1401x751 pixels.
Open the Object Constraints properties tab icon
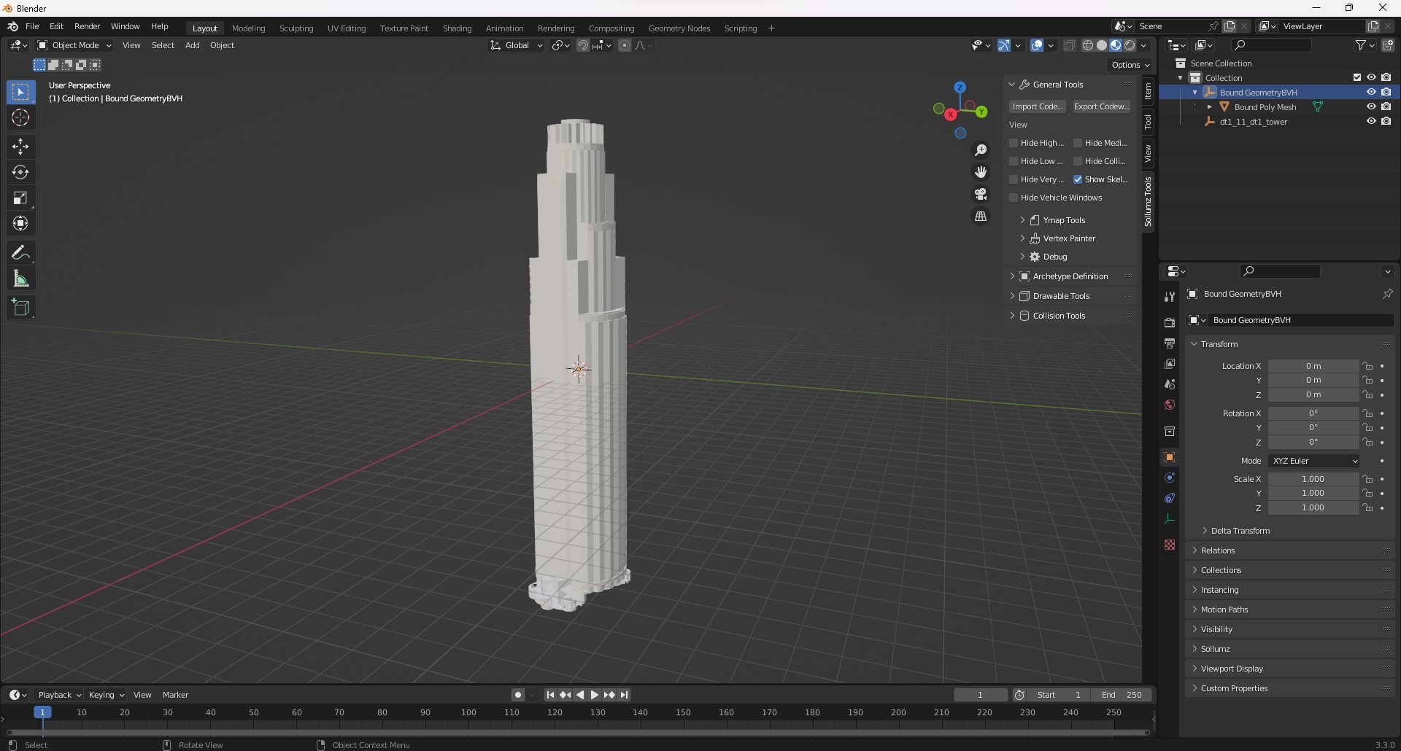pos(1170,498)
